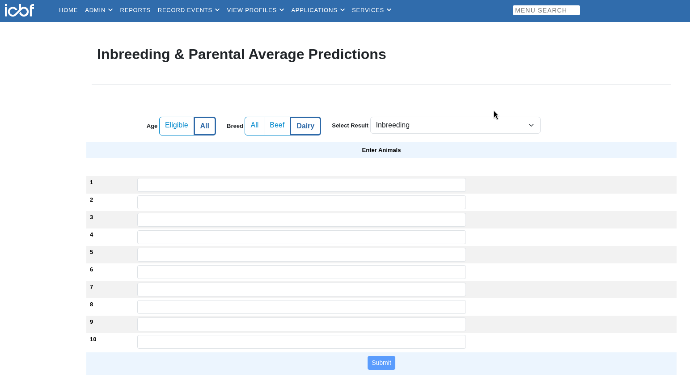Click the 'Enter Animals' header text
Viewport: 690px width, 385px height.
381,150
